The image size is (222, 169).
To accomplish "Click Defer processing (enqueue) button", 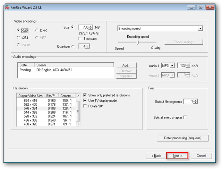I will pyautogui.click(x=183, y=138).
